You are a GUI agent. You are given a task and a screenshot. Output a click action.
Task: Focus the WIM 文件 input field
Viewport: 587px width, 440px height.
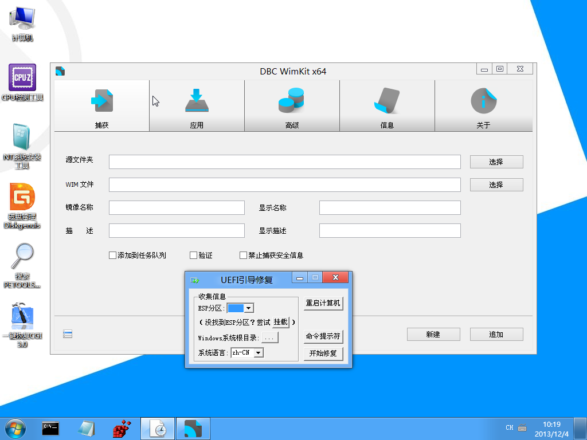tap(285, 185)
